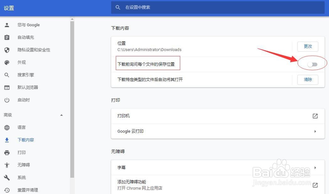Screen dimensions: 329x194
Task: Click the download arrow icon for 下载内容
Action: click(x=7, y=140)
